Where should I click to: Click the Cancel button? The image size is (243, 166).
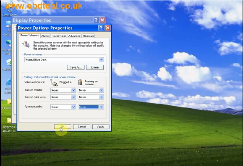point(82,127)
